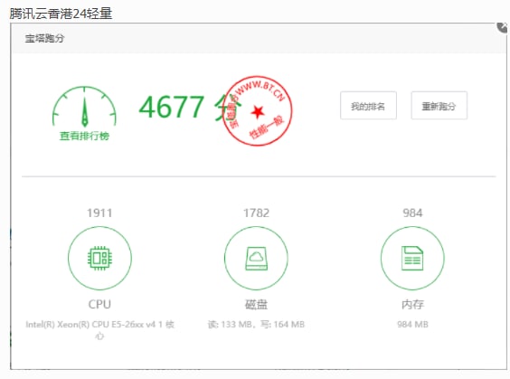Click the CPU label text
This screenshot has height=379, width=510.
[x=99, y=305]
